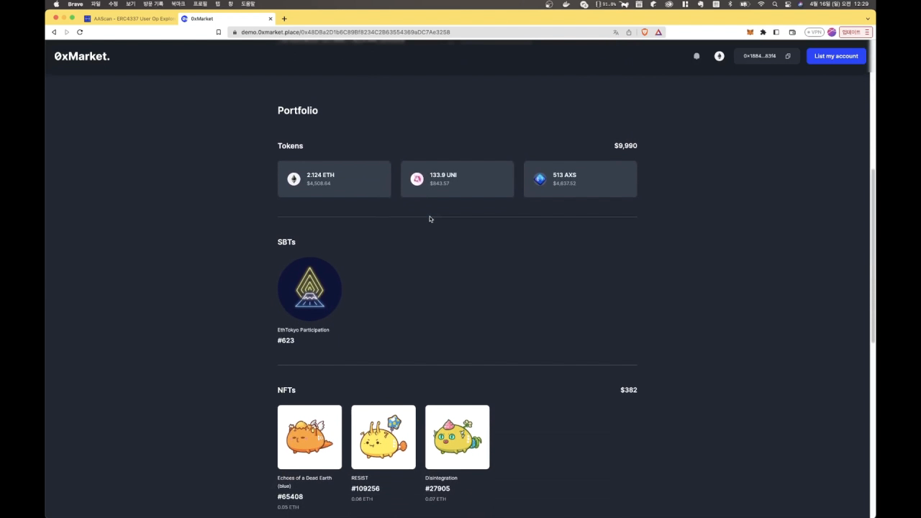This screenshot has height=518, width=921.
Task: Click the browser update menu button
Action: point(856,32)
